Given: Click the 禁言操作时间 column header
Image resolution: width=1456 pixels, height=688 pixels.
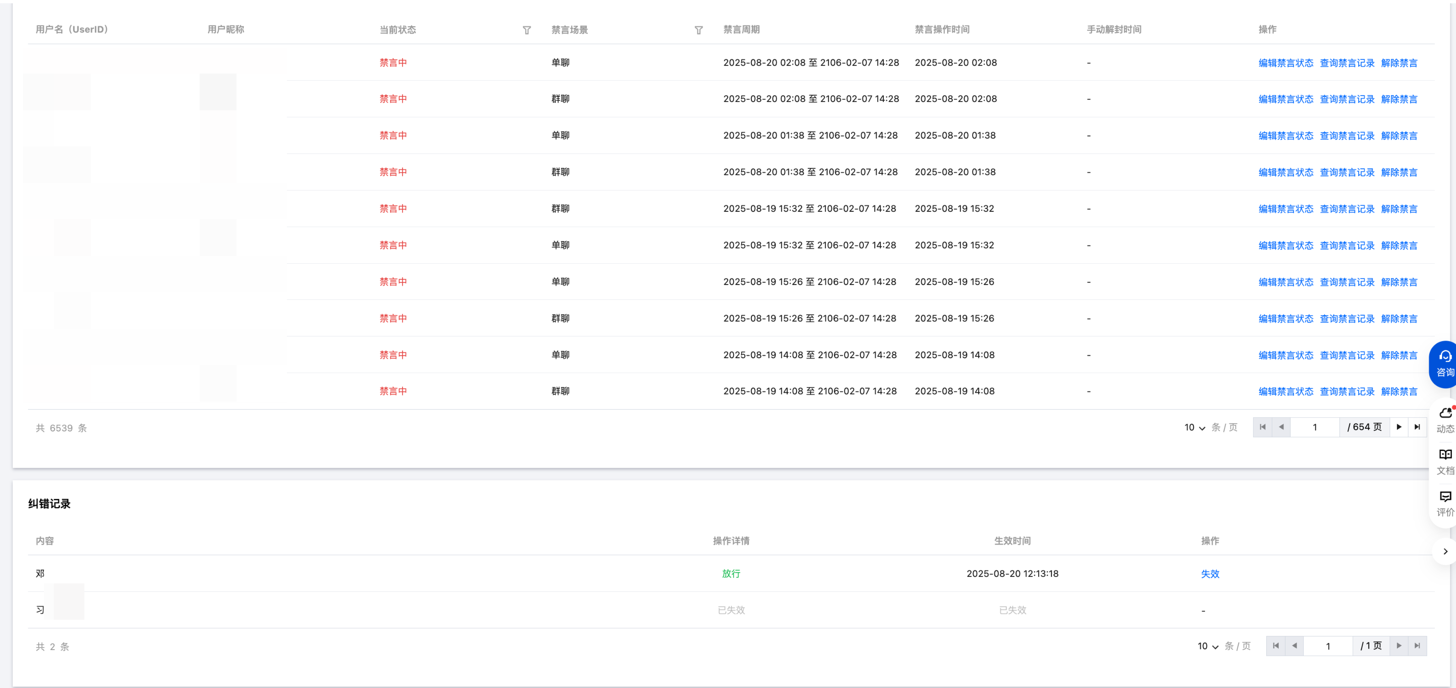Looking at the screenshot, I should pos(942,30).
